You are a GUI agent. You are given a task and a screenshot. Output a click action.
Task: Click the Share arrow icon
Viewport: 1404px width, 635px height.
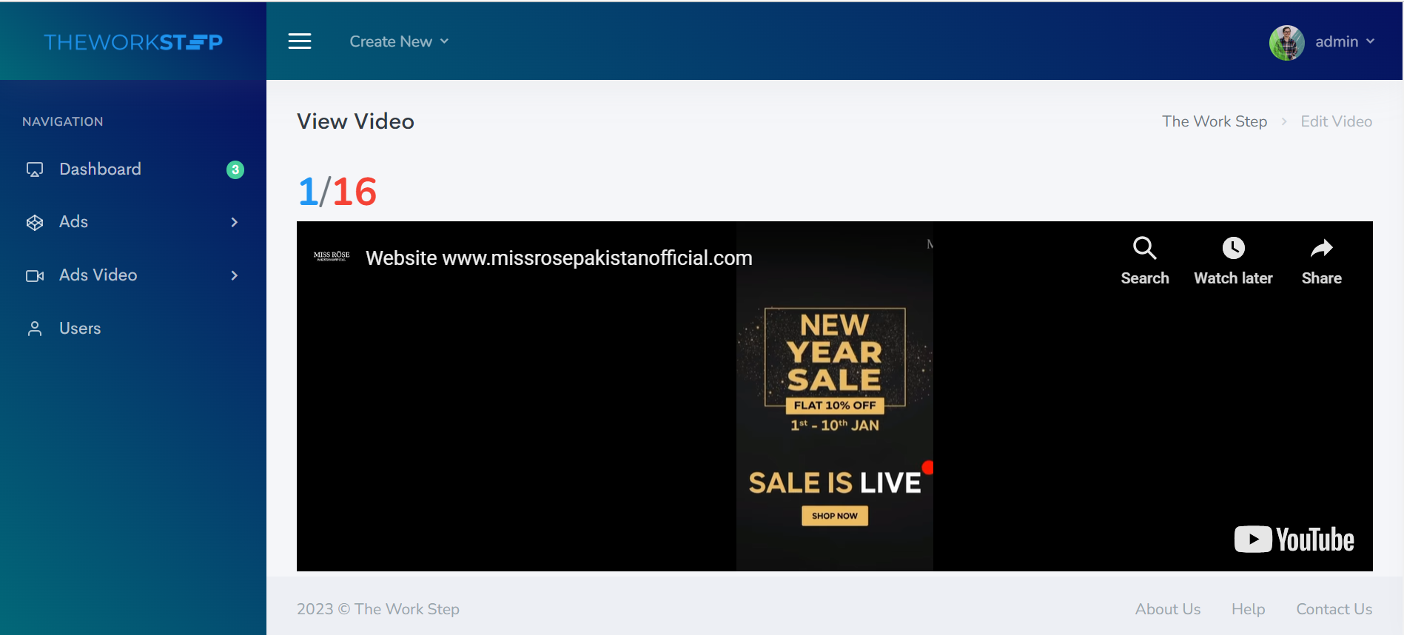[1322, 248]
